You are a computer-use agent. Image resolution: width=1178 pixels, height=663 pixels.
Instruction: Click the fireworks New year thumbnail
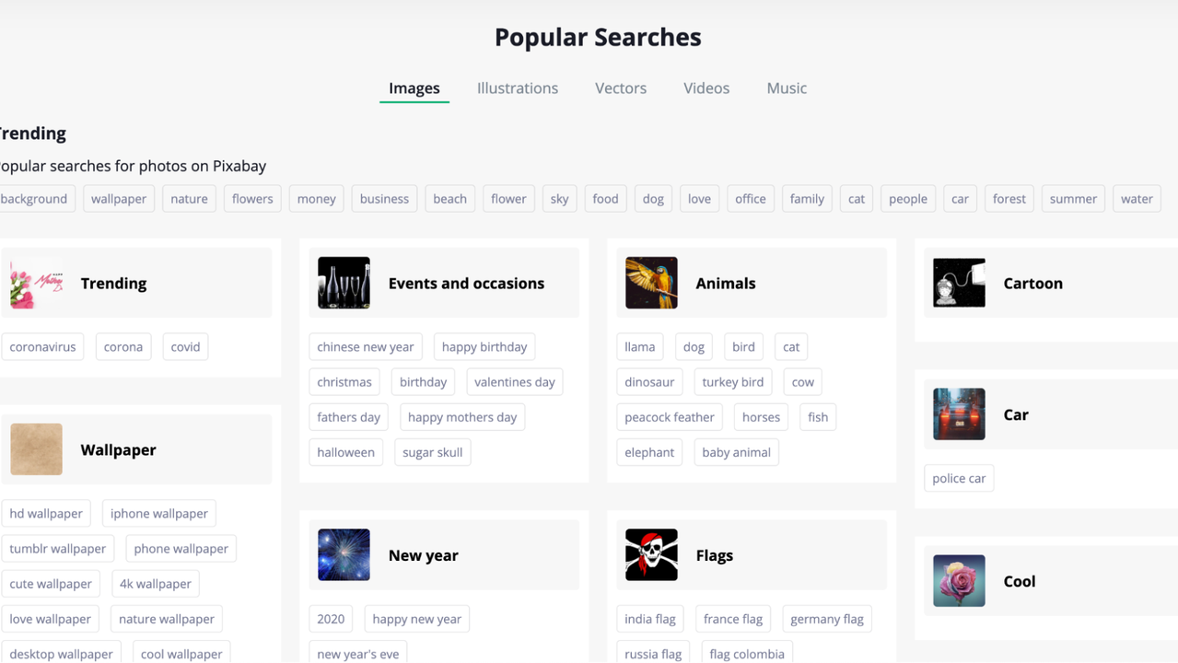[x=344, y=555]
